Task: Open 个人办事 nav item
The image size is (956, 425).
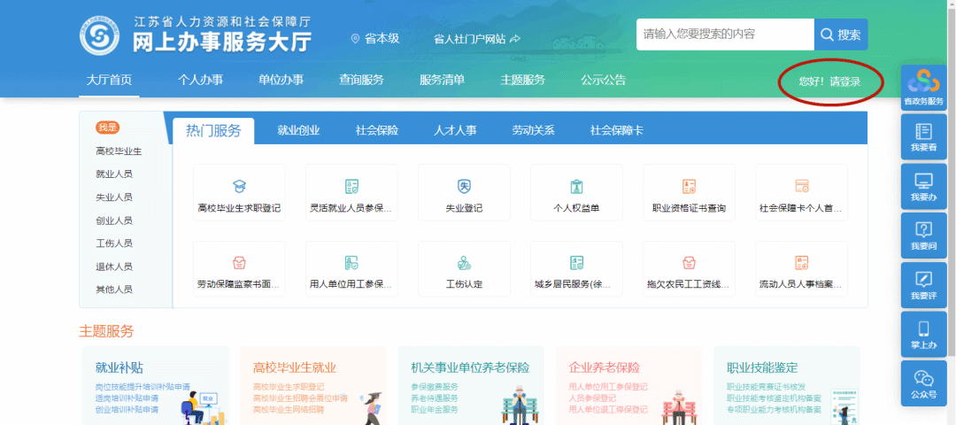Action: click(200, 80)
